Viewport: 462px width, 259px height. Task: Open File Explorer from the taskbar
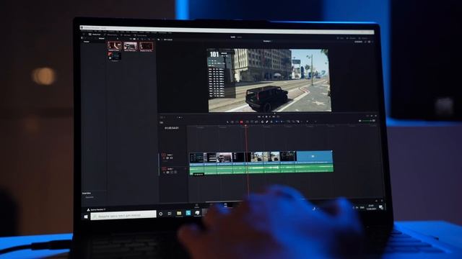point(179,213)
